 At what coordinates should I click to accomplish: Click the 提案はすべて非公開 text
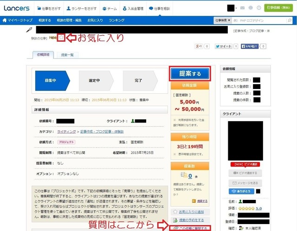tap(71, 153)
